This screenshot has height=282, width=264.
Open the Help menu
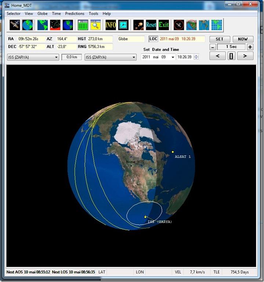(106, 14)
